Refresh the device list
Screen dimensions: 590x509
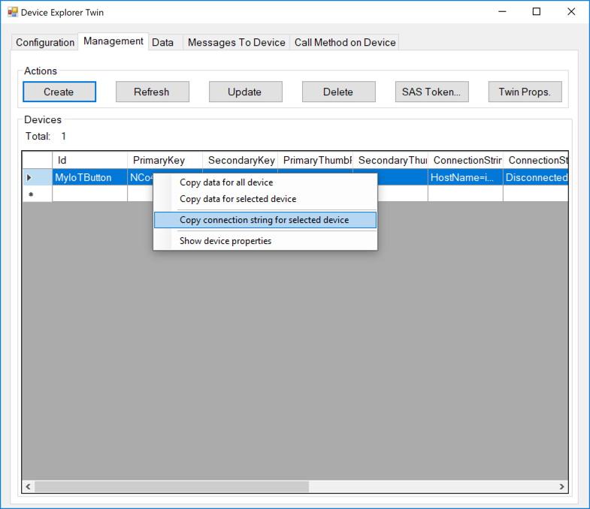153,92
